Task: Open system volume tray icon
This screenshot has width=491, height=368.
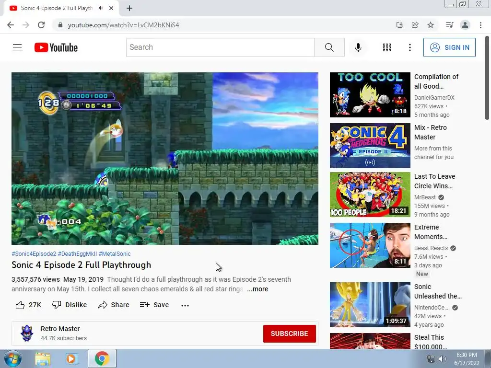Action: coord(443,359)
